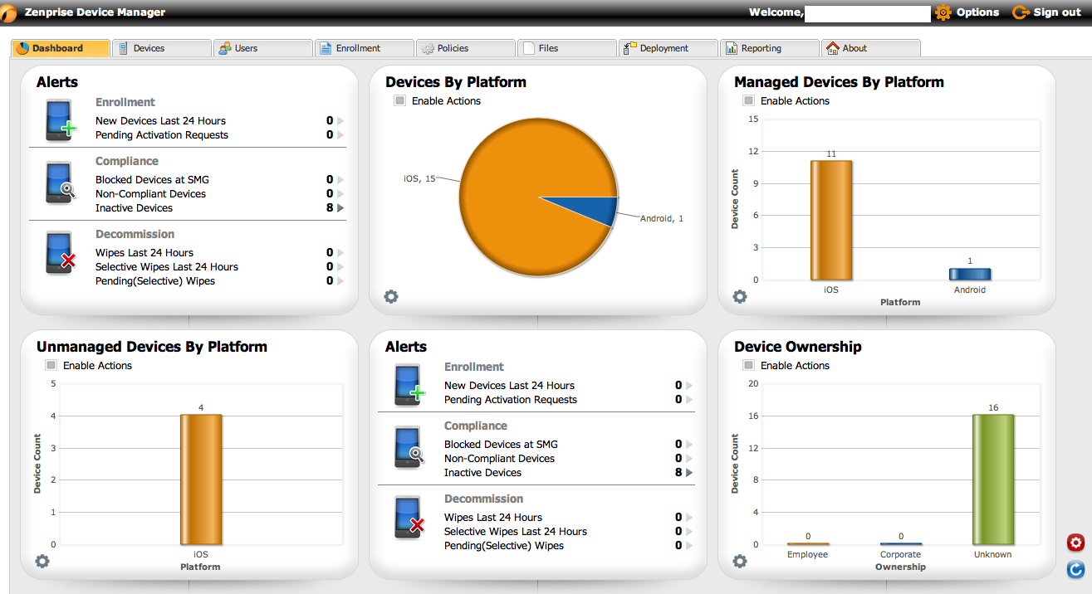Click the green Unknown ownership bar
This screenshot has height=594, width=1092.
993,480
